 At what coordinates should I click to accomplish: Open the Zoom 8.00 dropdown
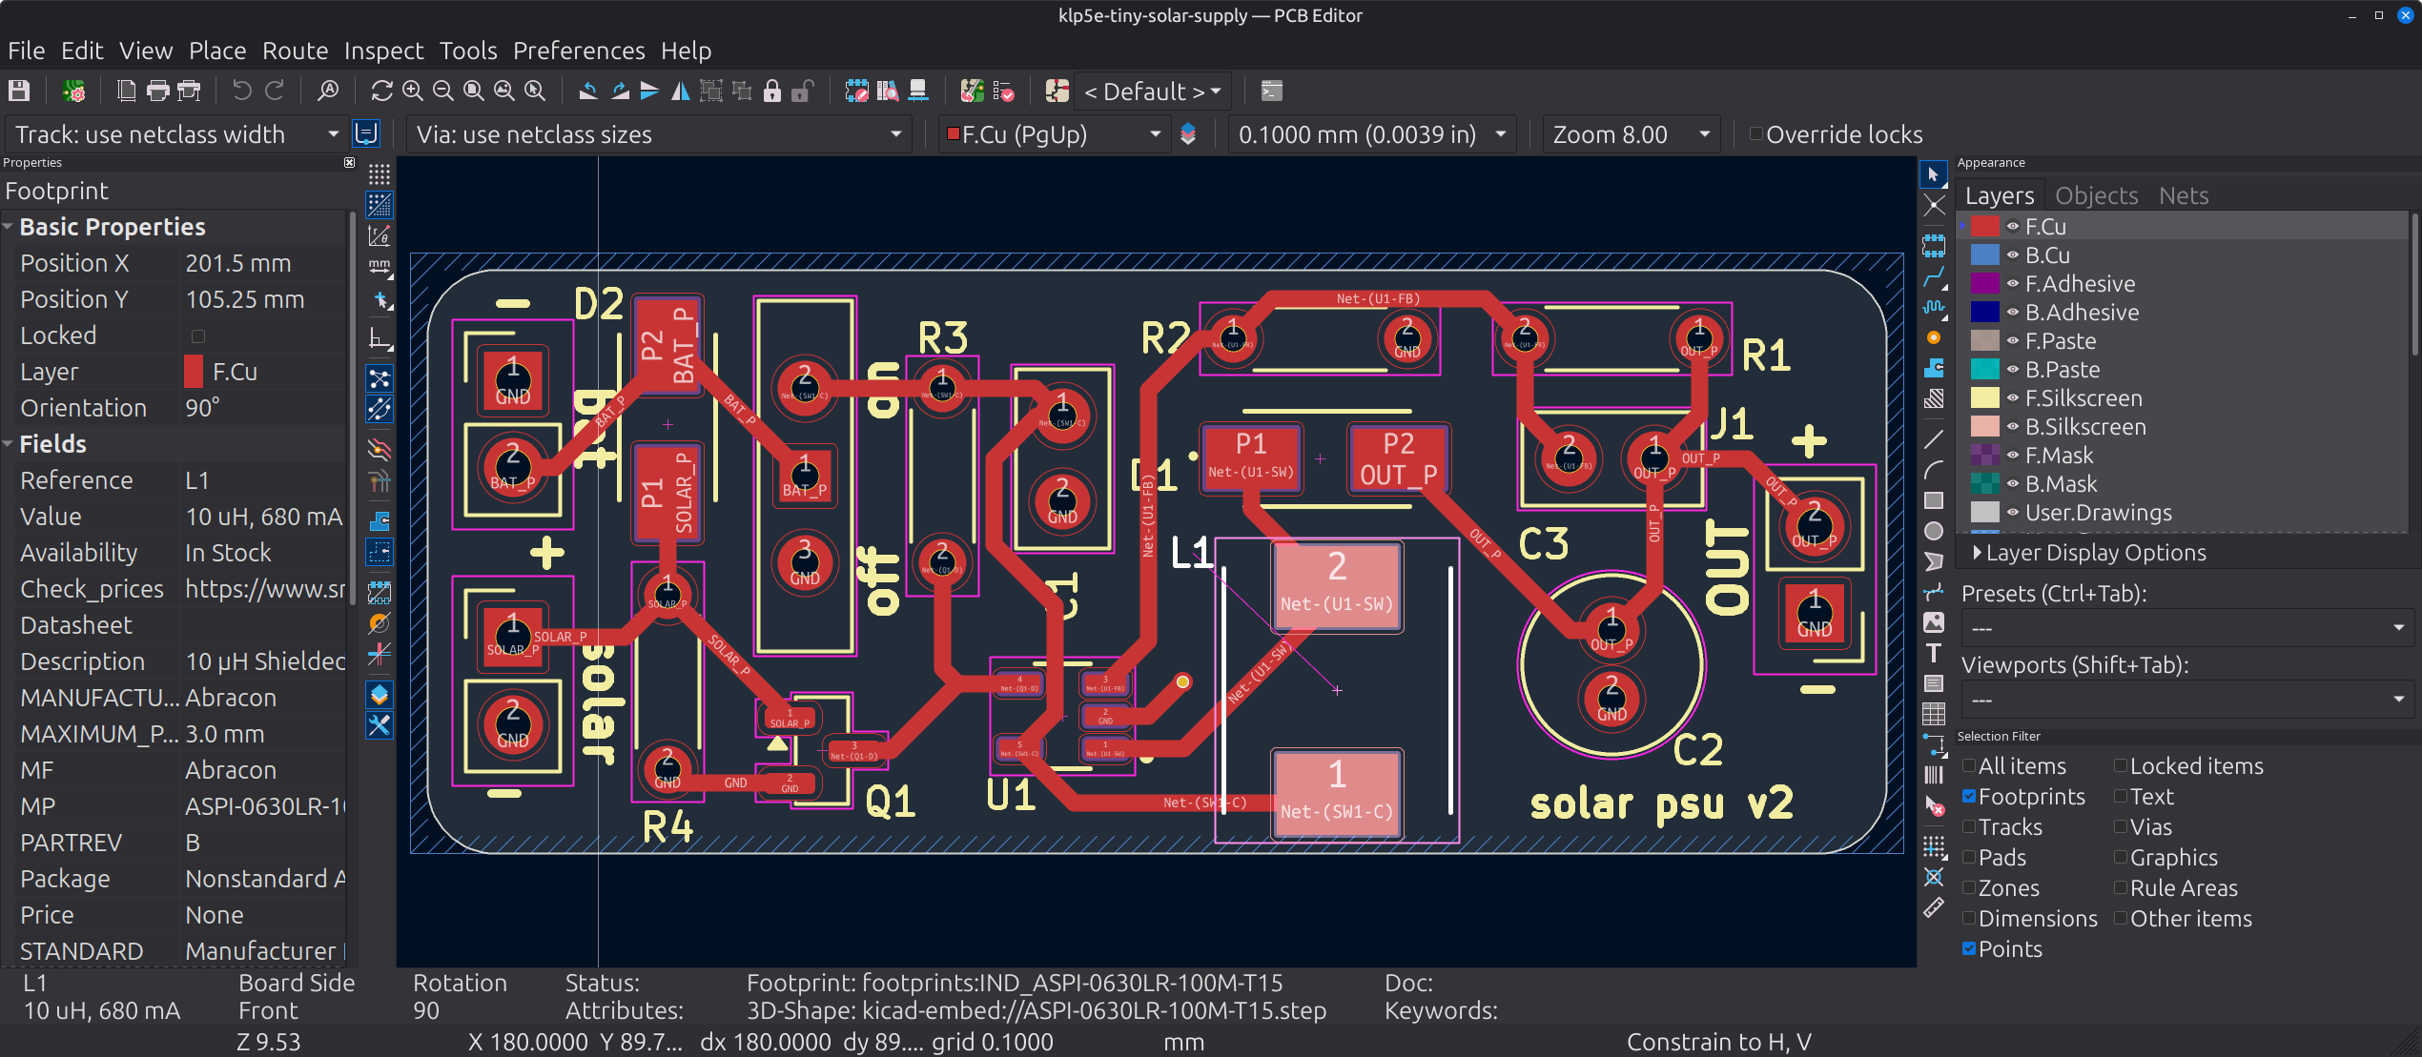[1631, 134]
